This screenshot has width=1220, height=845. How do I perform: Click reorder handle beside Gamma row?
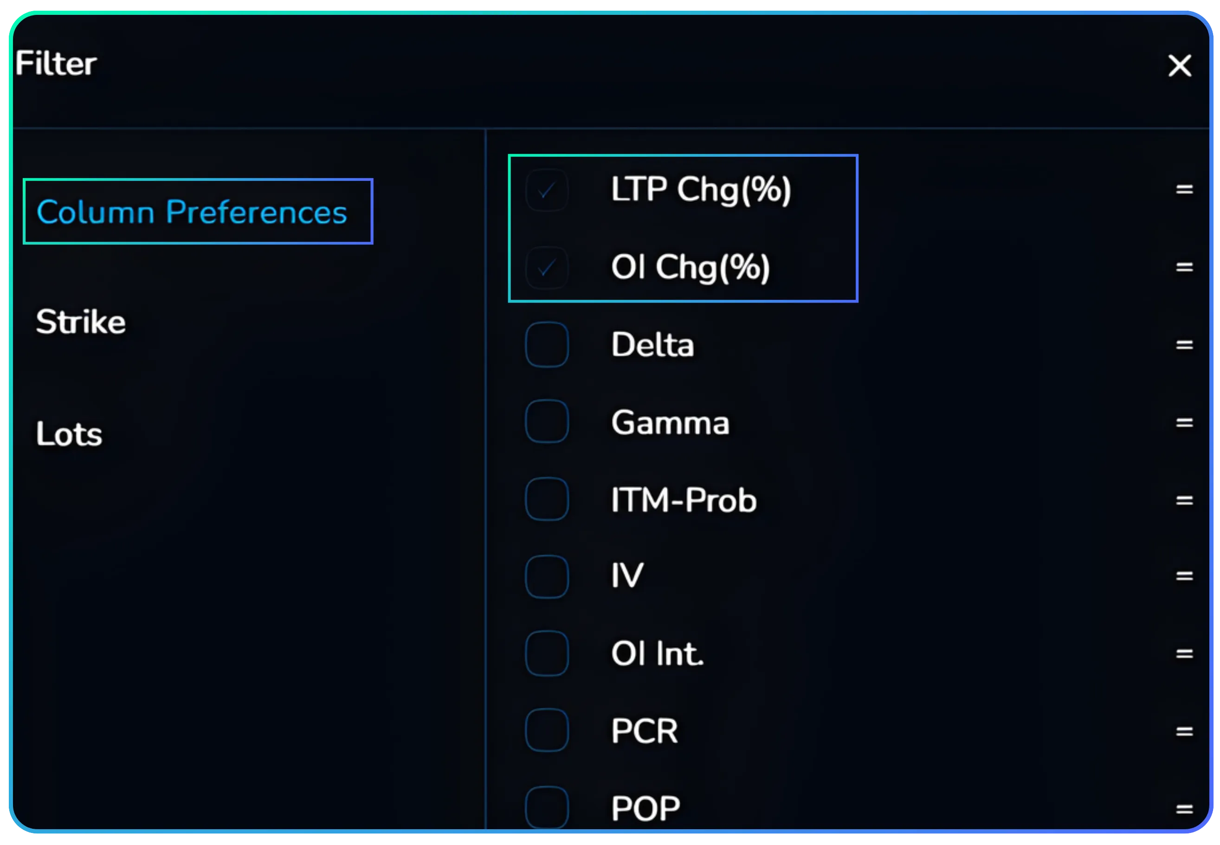point(1184,422)
